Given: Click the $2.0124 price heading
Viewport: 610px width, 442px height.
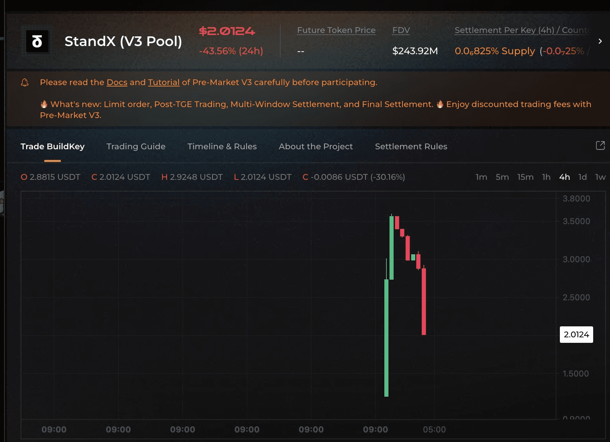Looking at the screenshot, I should point(227,31).
